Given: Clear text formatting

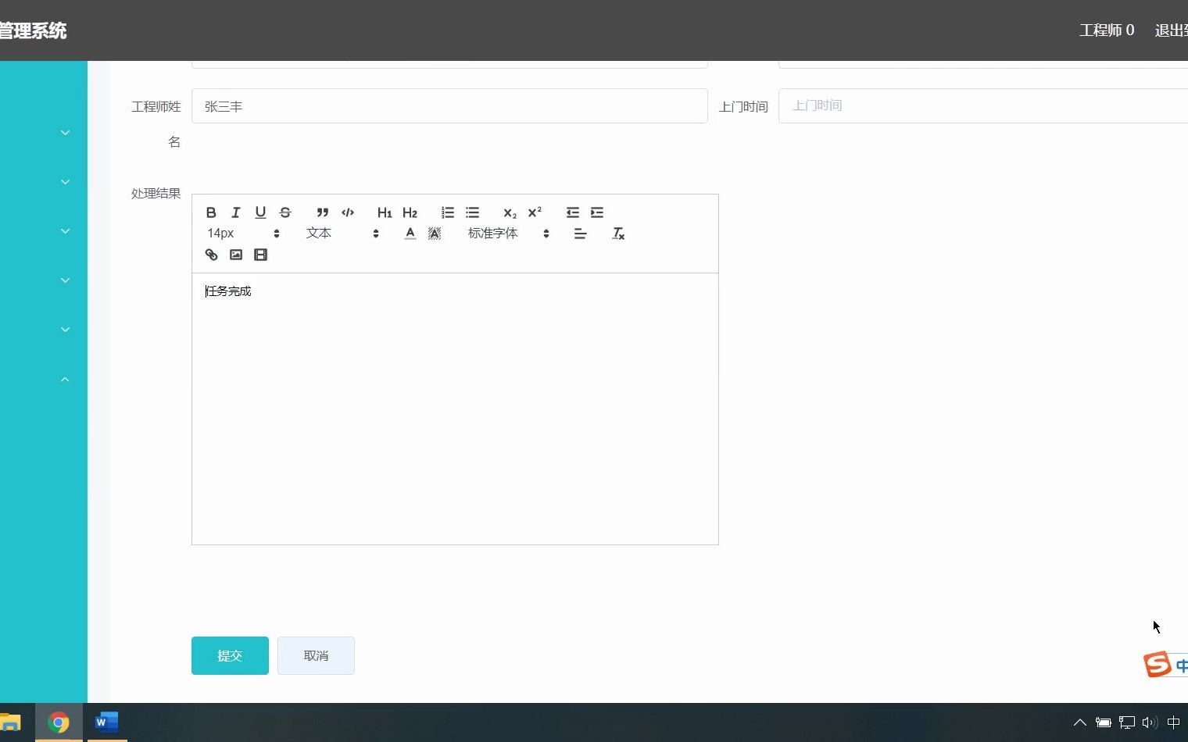Looking at the screenshot, I should [618, 234].
